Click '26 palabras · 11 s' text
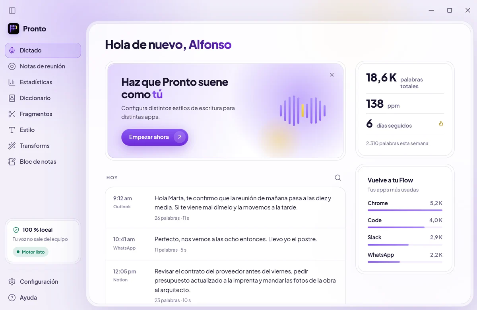Screen dimensions: 477x310 click(x=172, y=218)
